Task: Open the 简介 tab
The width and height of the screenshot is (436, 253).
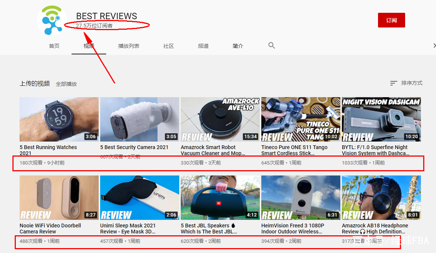Action: coord(238,46)
